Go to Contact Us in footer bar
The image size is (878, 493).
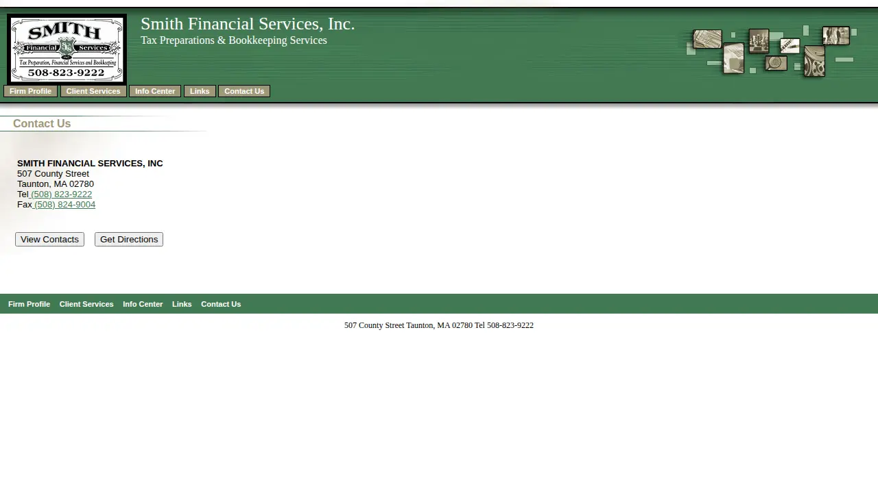(221, 304)
